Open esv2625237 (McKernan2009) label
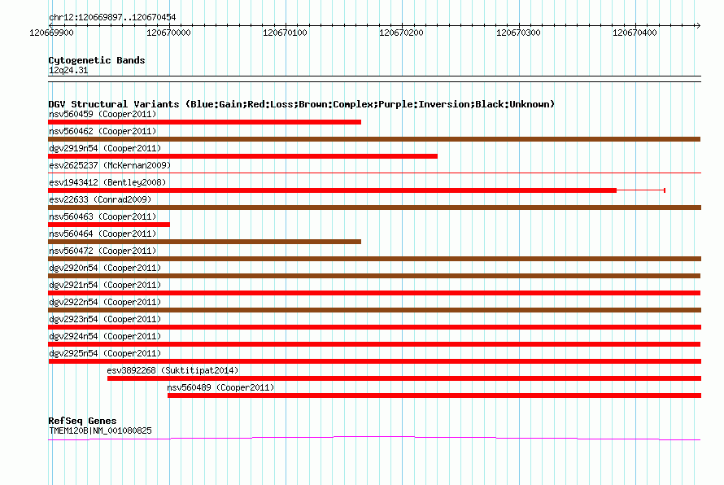Screen dimensions: 724x485 pyautogui.click(x=110, y=165)
